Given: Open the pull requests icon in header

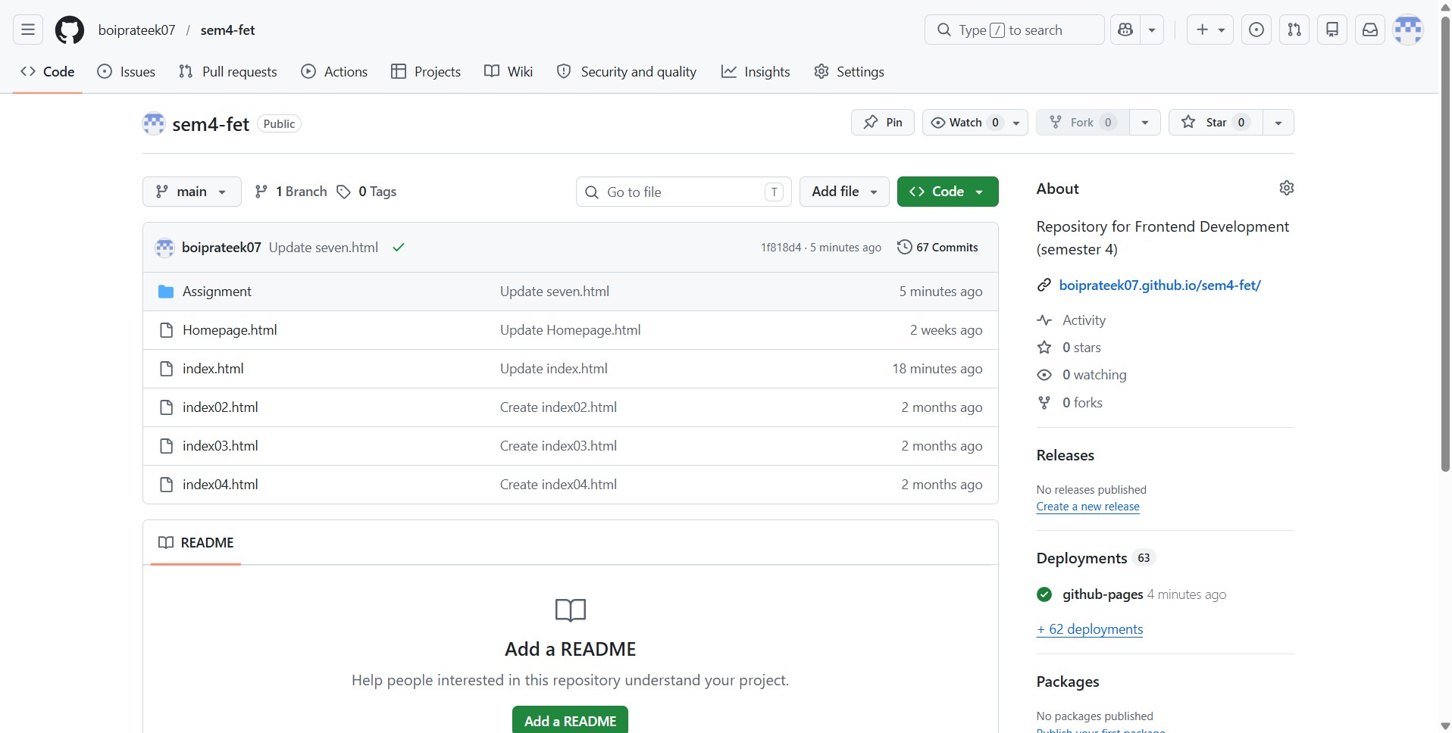Looking at the screenshot, I should (x=1294, y=30).
